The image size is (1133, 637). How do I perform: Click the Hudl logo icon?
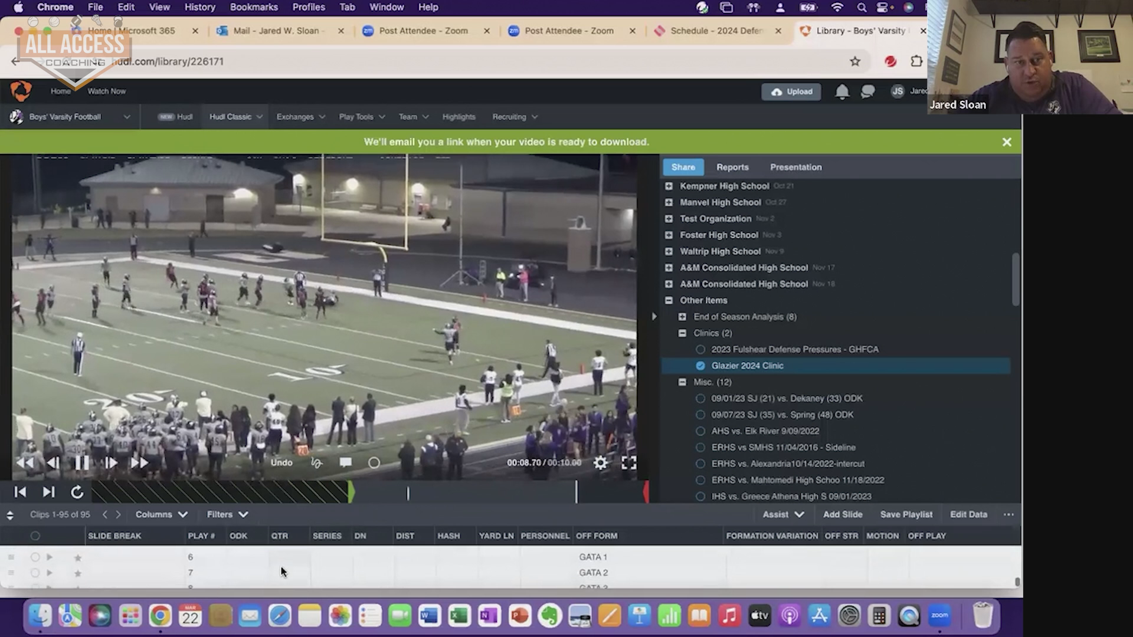pyautogui.click(x=21, y=91)
